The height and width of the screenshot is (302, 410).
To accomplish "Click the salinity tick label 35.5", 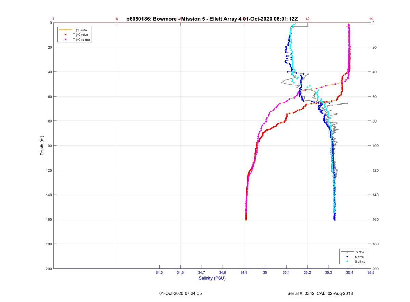I will click(x=371, y=273).
